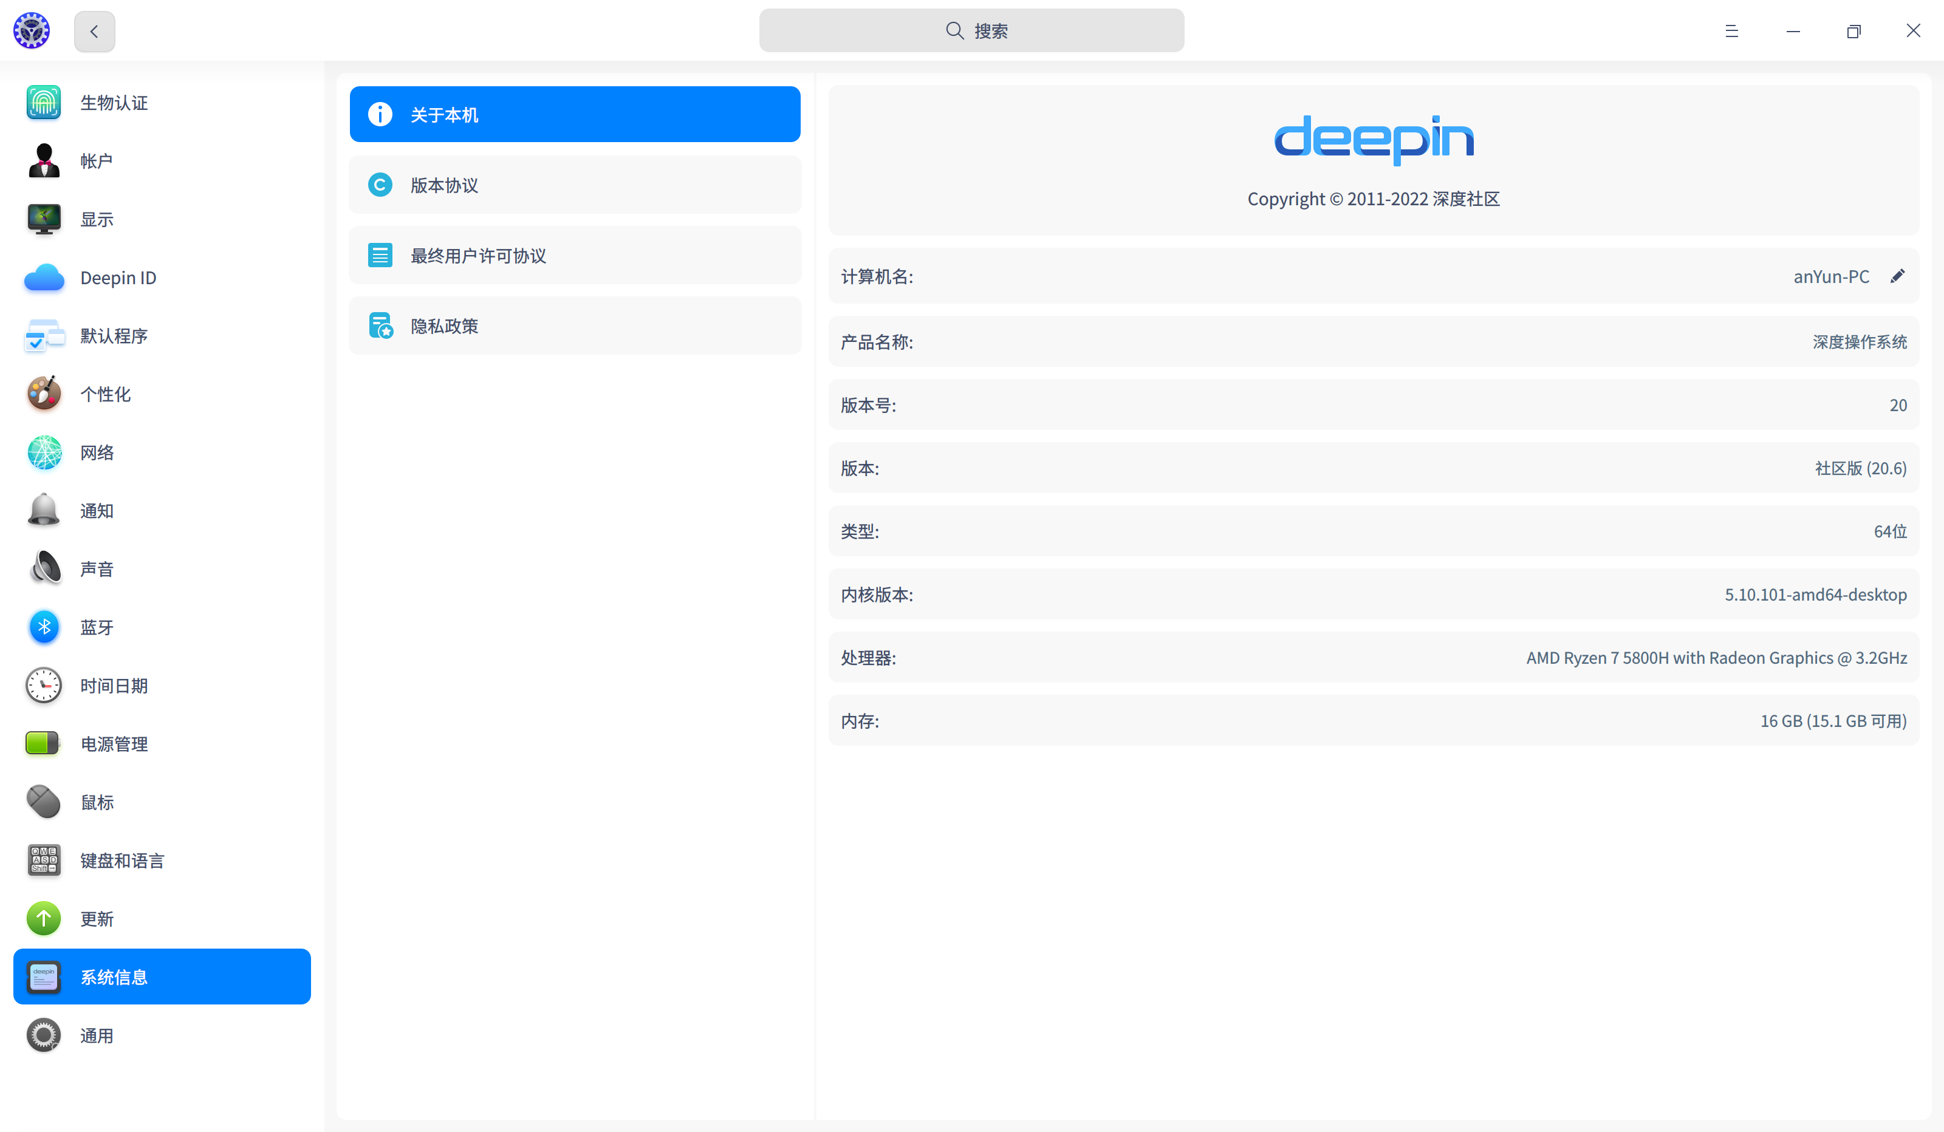Open the Notification bell icon
This screenshot has width=1944, height=1132.
44,511
